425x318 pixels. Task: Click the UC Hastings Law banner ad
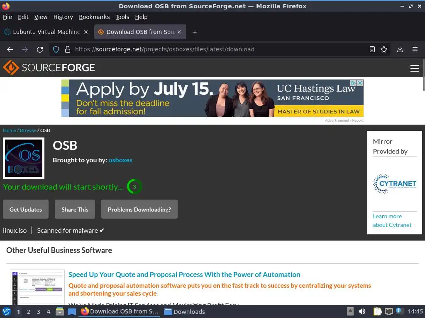212,98
